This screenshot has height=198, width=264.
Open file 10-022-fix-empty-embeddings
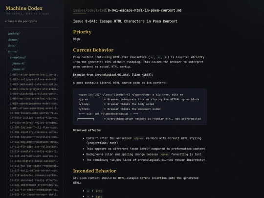coord(34,190)
